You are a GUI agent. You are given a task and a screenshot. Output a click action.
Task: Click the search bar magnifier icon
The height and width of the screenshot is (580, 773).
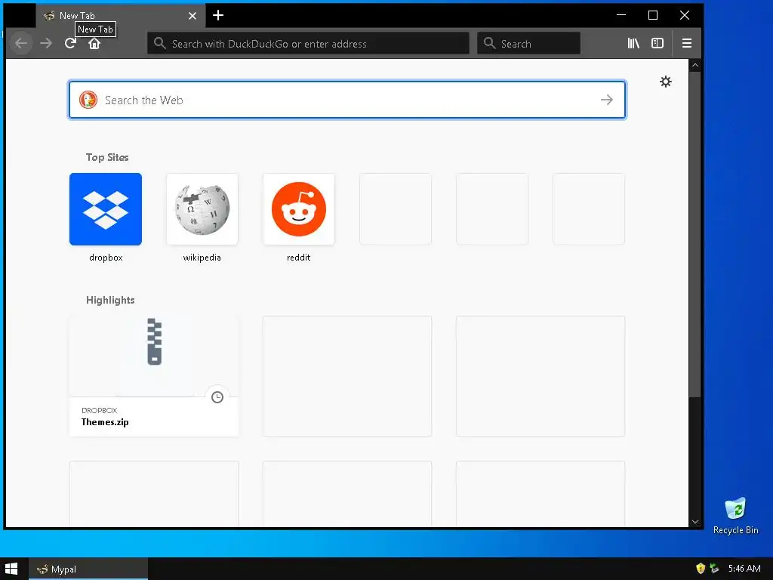pyautogui.click(x=489, y=43)
